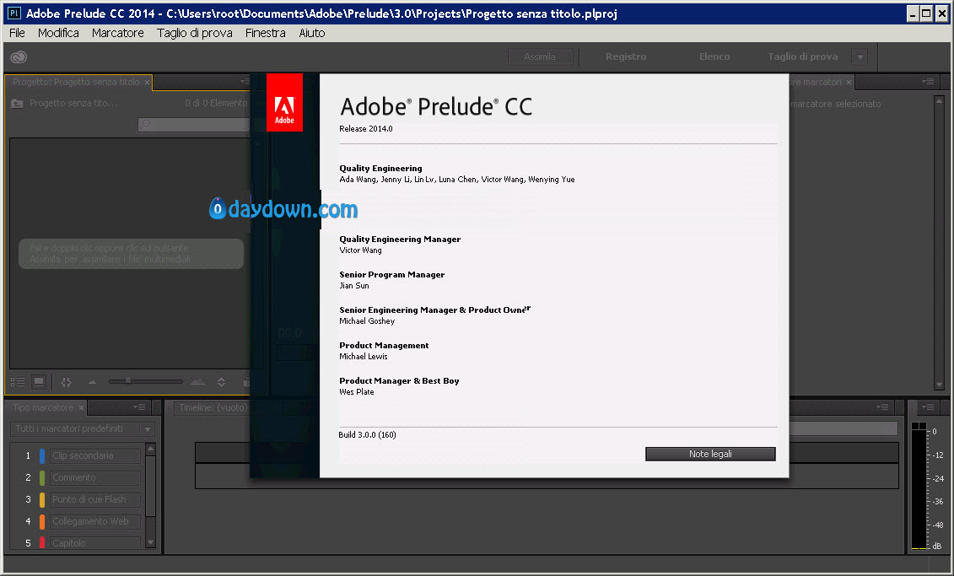This screenshot has width=954, height=576.
Task: Open the File menu
Action: [x=17, y=33]
